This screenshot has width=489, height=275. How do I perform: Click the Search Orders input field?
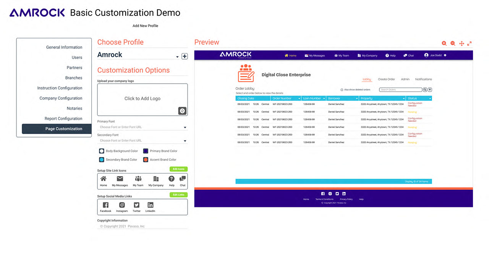click(400, 90)
